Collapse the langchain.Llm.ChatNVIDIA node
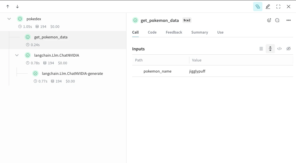 pos(17,55)
